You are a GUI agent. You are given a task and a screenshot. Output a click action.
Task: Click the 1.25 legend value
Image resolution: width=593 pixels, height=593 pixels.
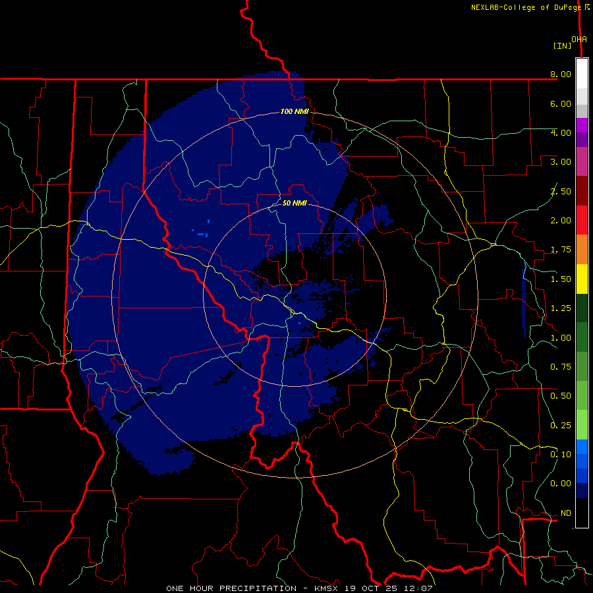tap(561, 308)
